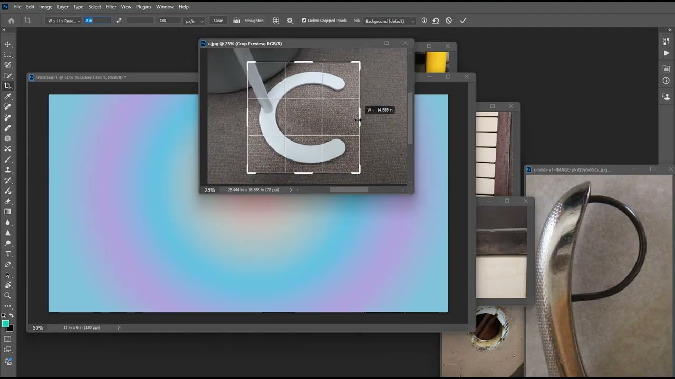Select the Horizontal Type tool
Screen dimensions: 675x379
(7, 254)
